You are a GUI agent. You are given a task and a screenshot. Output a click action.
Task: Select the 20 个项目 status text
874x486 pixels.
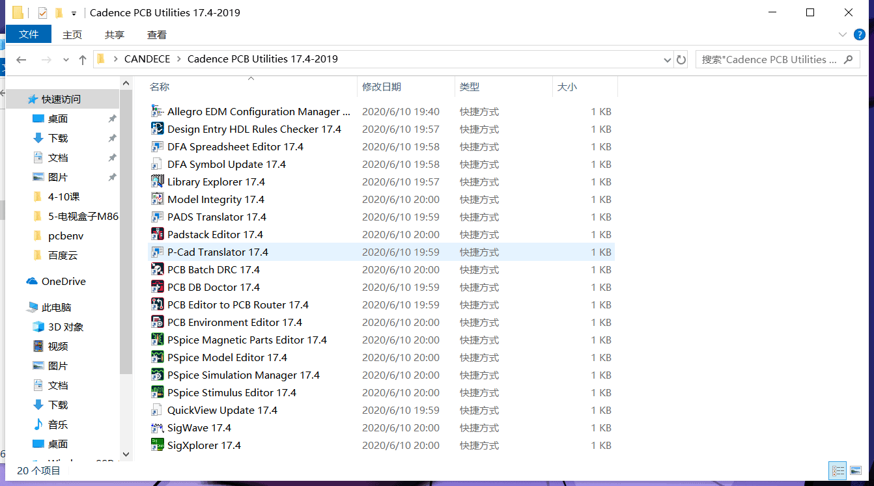click(38, 470)
